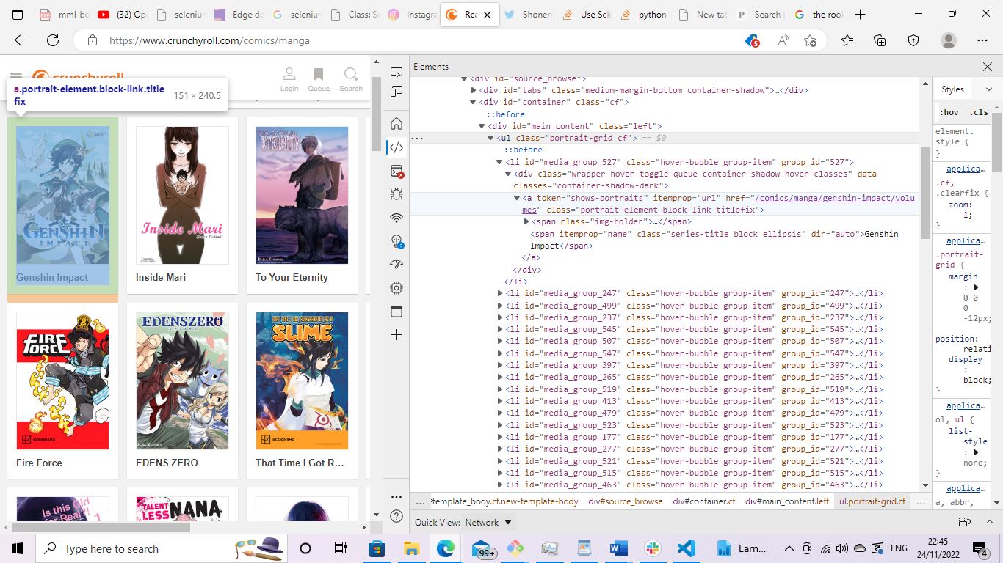Toggle the .cls class editor button

coord(978,112)
